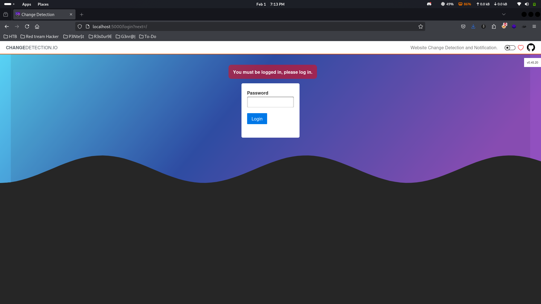The height and width of the screenshot is (304, 541).
Task: Click the Wi-Fi network tray icon
Action: tap(519, 4)
